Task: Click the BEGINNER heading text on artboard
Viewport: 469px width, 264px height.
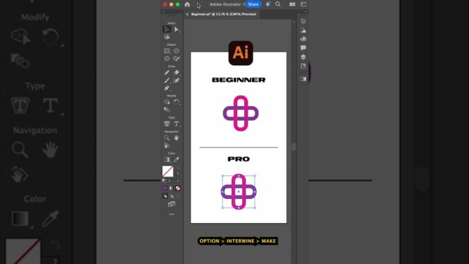Action: pos(239,80)
